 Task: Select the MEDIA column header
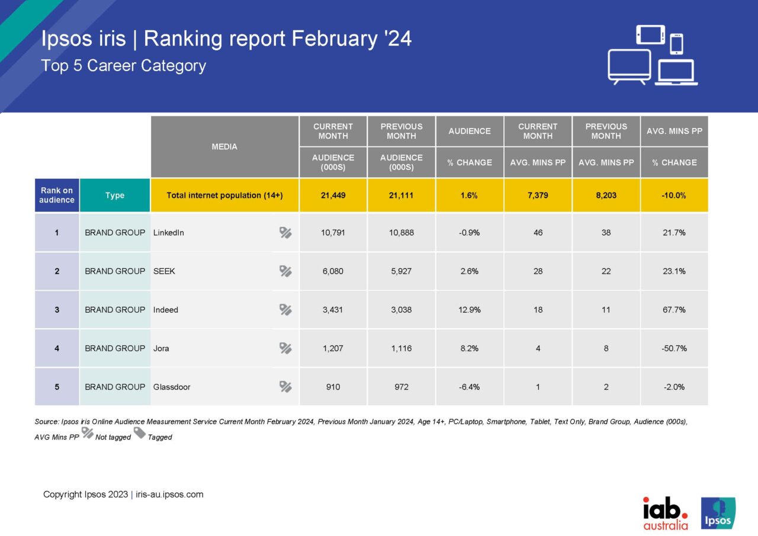coord(224,146)
